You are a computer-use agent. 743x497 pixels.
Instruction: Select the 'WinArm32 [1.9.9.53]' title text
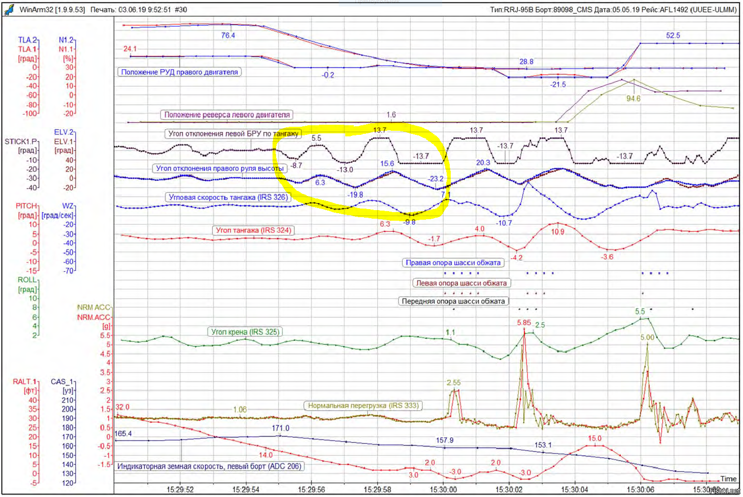pos(52,10)
